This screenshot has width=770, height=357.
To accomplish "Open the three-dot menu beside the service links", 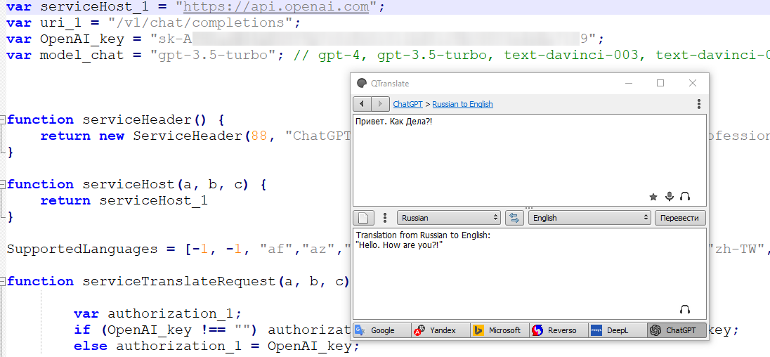I will click(x=699, y=104).
